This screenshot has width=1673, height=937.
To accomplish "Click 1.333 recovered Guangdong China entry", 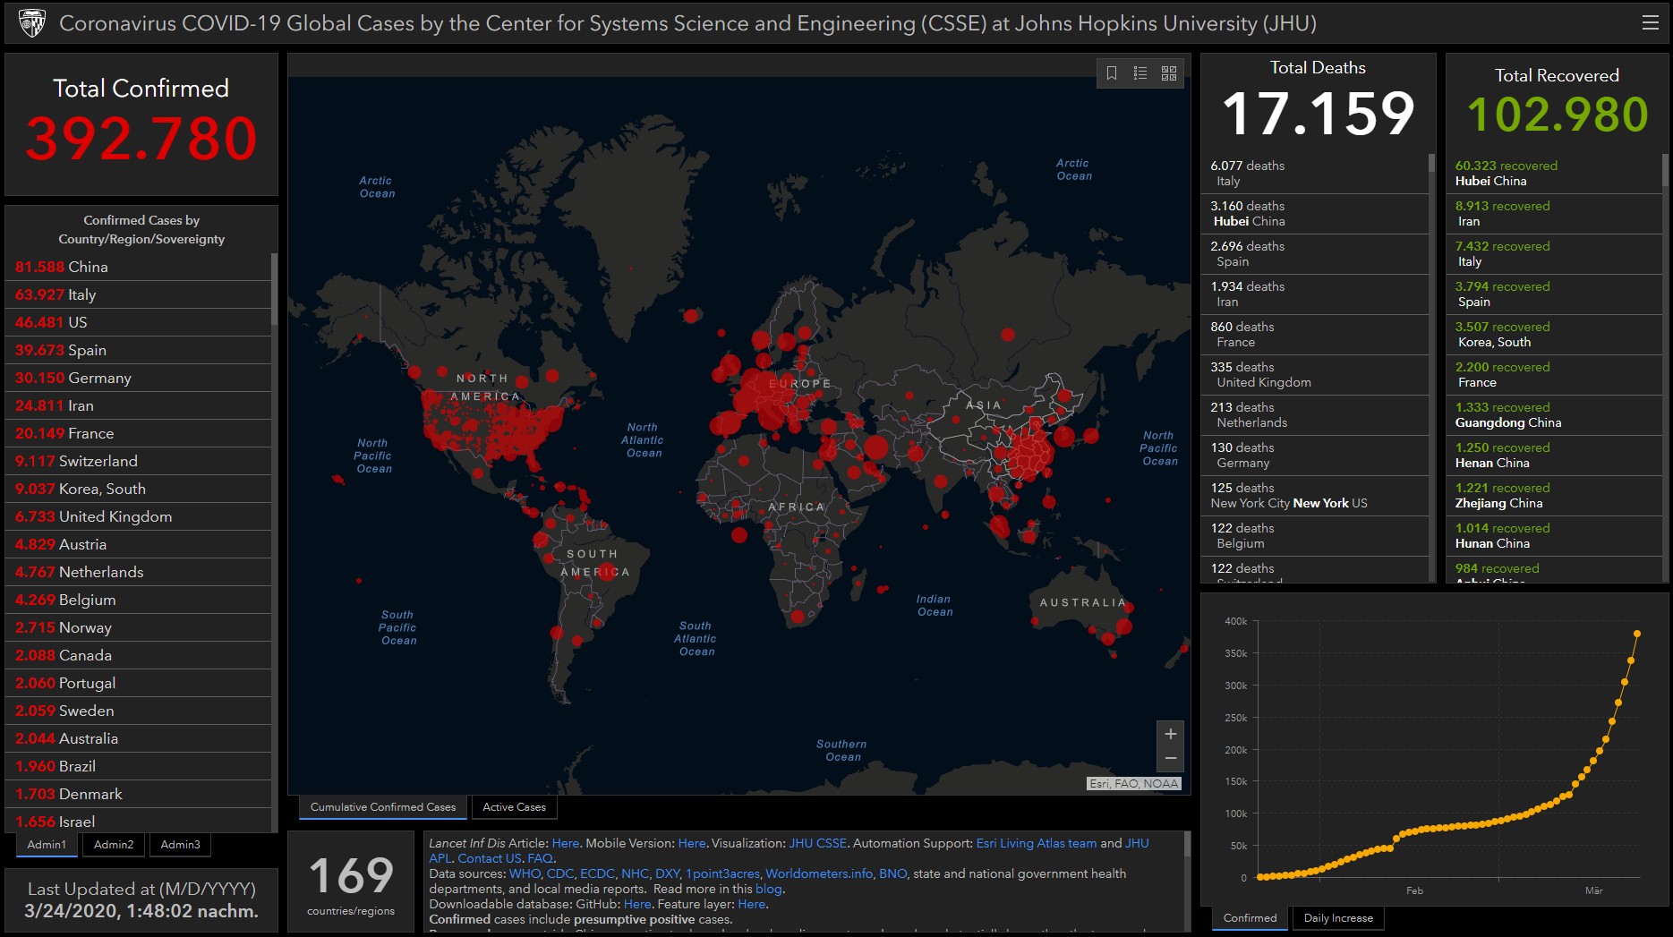I will coord(1553,415).
